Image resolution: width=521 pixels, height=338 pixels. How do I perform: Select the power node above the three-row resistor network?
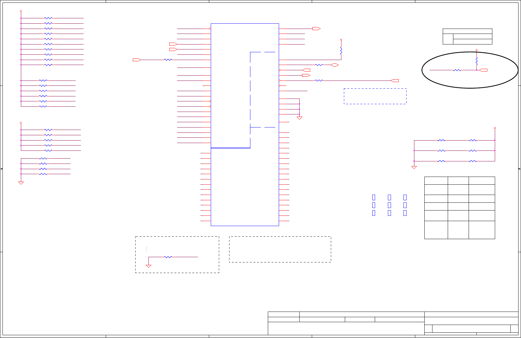click(x=495, y=128)
